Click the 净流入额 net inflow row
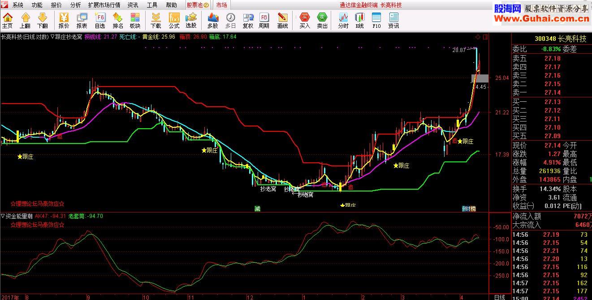This screenshot has width=592, height=300. click(552, 217)
